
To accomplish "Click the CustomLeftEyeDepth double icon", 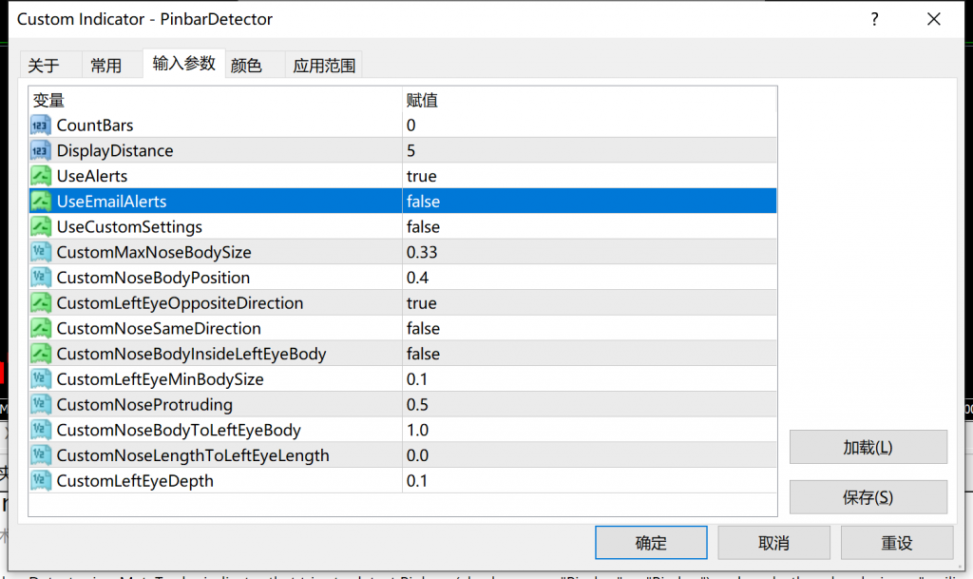I will coord(41,481).
